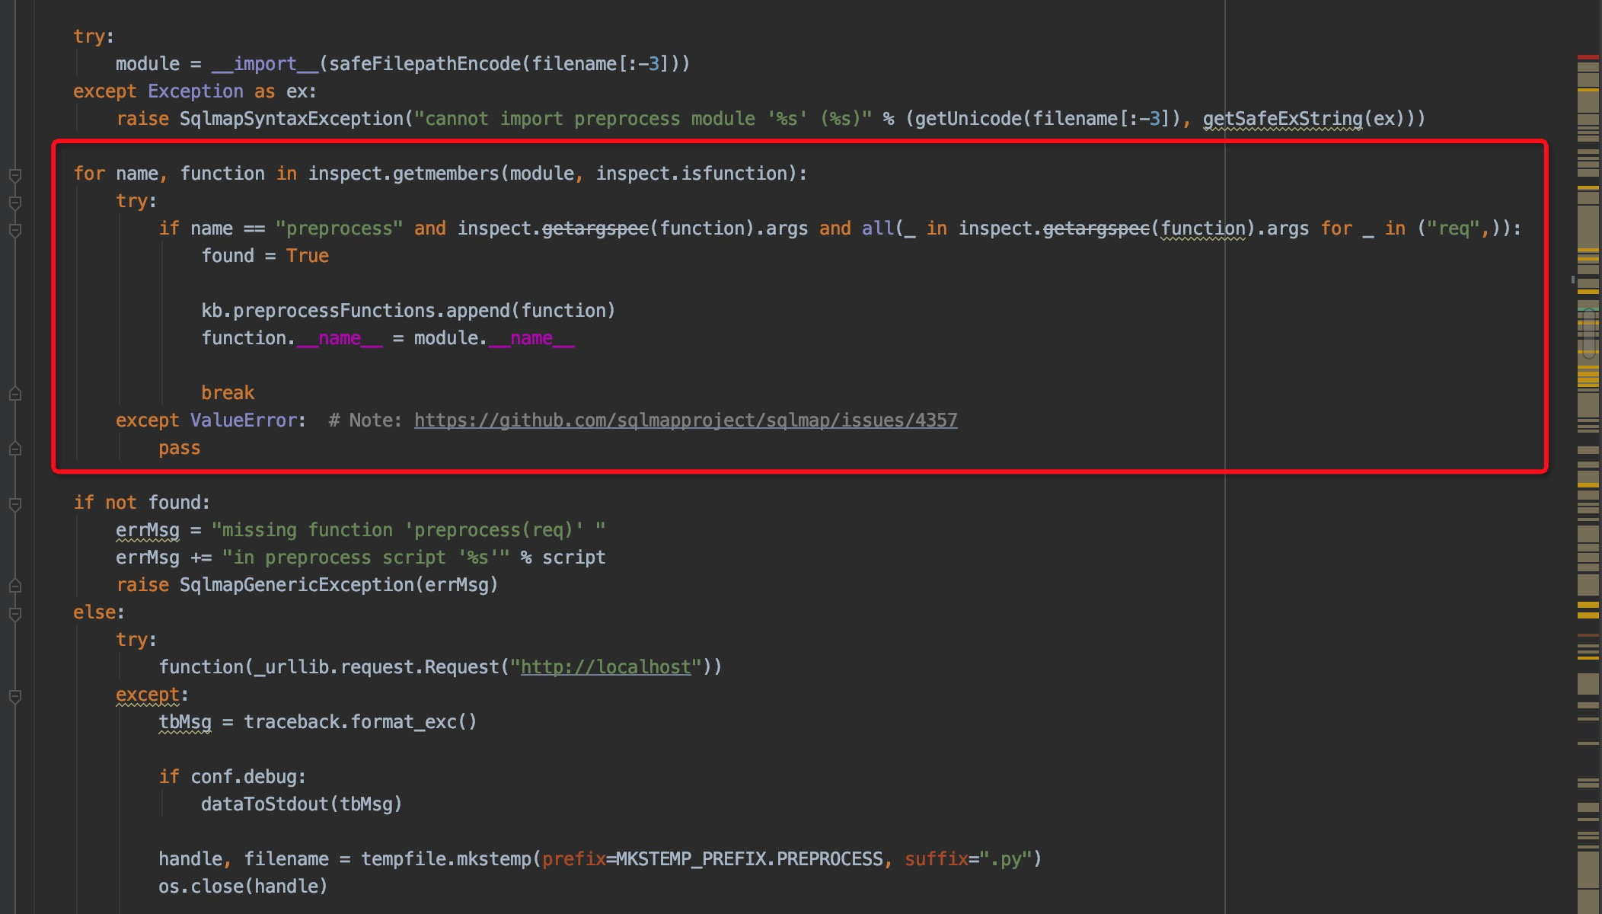Click 'safeFilepathEncode' function name
The image size is (1602, 914).
click(x=425, y=64)
